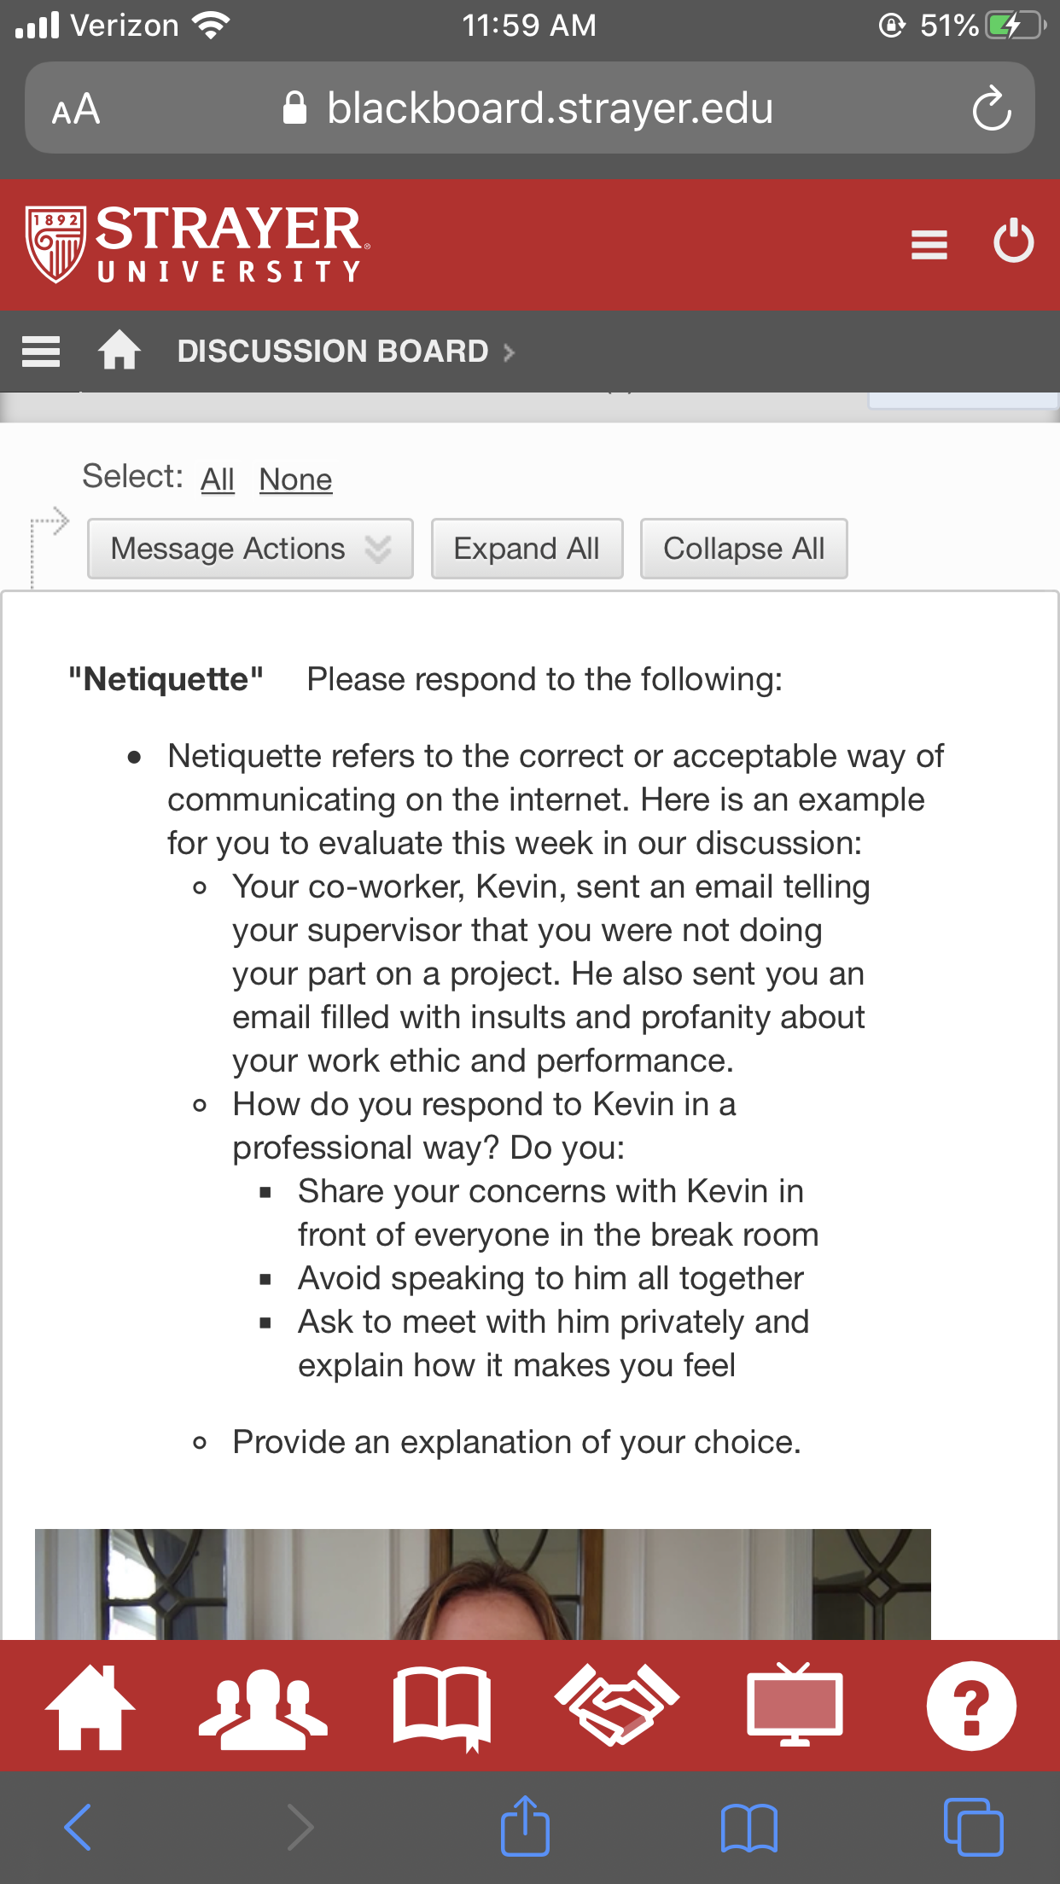This screenshot has width=1060, height=1884.
Task: Expand the Discussion Board breadcrumb chevron
Action: [510, 352]
